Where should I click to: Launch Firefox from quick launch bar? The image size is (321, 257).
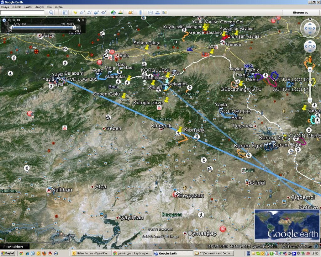pos(44,254)
